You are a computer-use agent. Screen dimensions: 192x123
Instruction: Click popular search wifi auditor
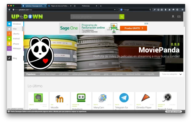[64, 74]
